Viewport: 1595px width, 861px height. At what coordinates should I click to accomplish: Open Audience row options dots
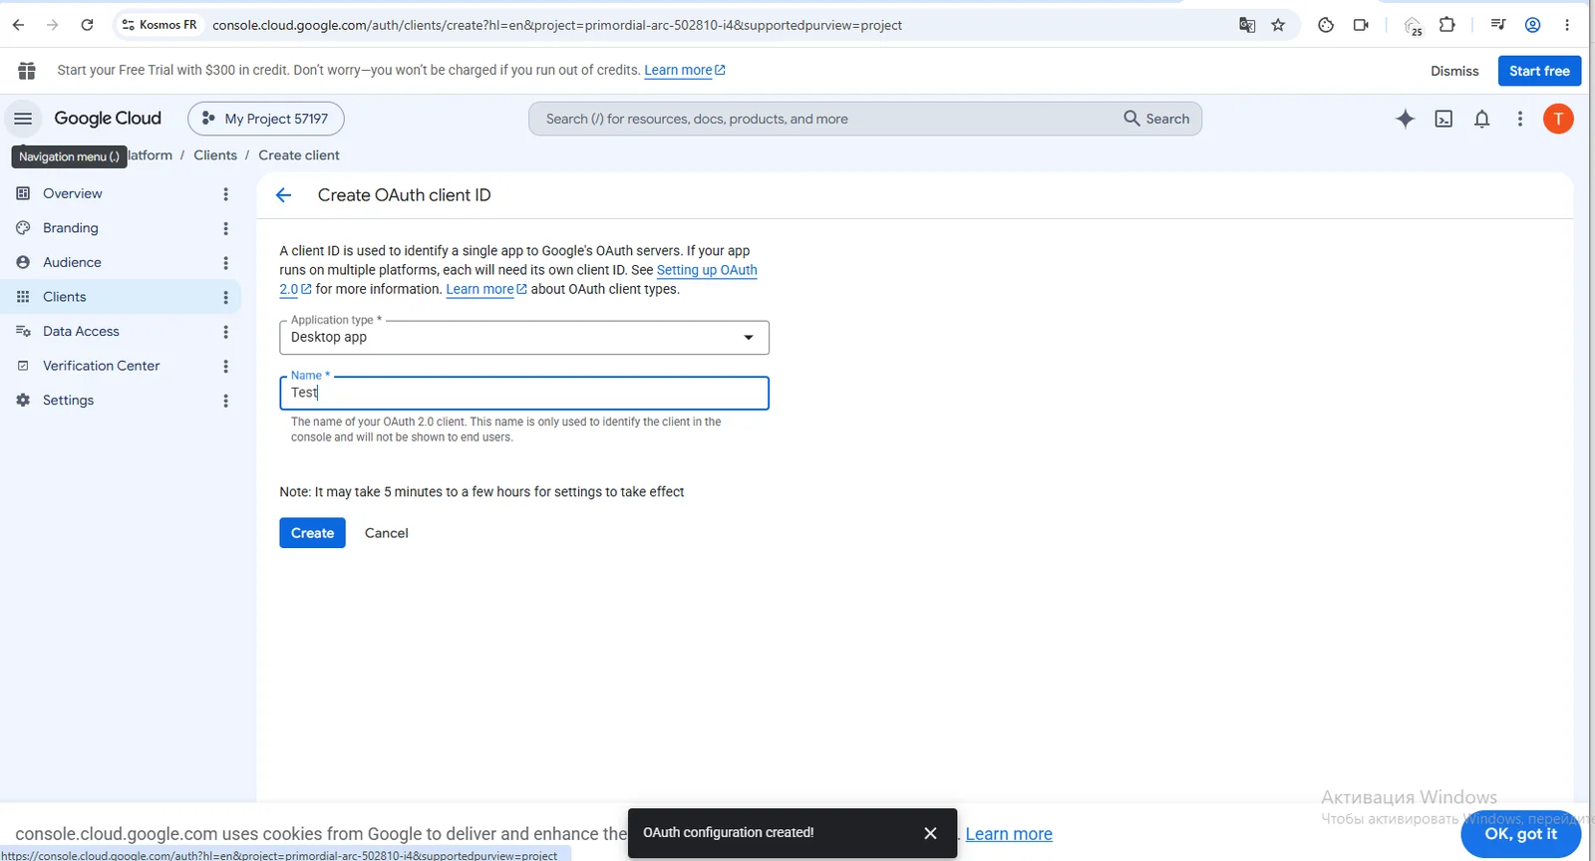pyautogui.click(x=226, y=263)
